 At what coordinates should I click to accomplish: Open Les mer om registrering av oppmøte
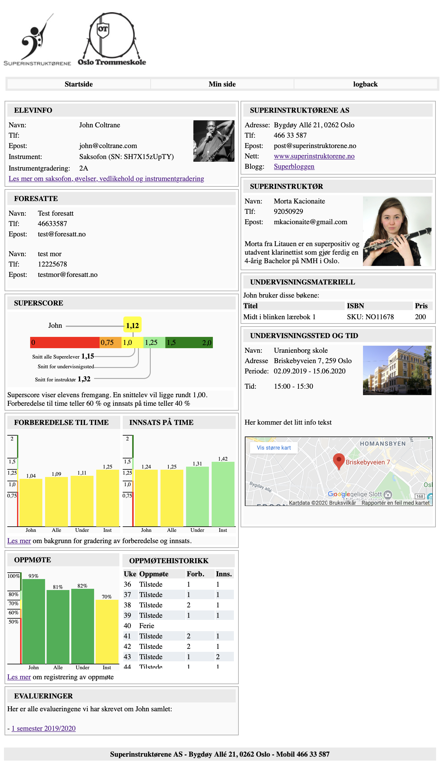click(19, 677)
